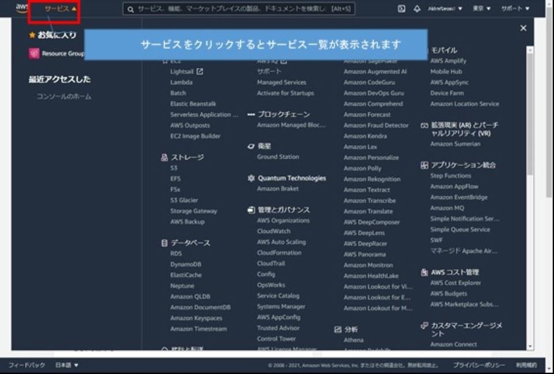Open コンソールのホーム recent item
Image resolution: width=554 pixels, height=374 pixels.
pyautogui.click(x=64, y=96)
